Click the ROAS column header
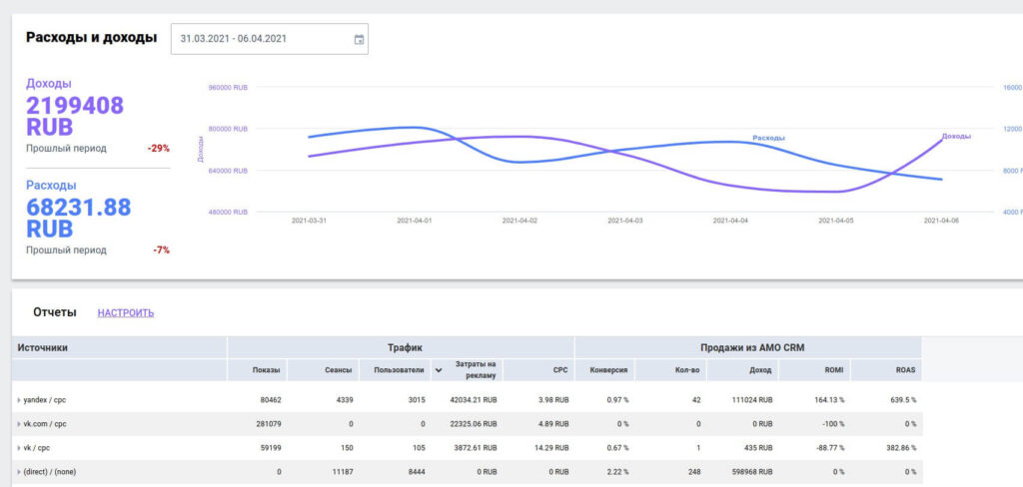 [x=905, y=370]
